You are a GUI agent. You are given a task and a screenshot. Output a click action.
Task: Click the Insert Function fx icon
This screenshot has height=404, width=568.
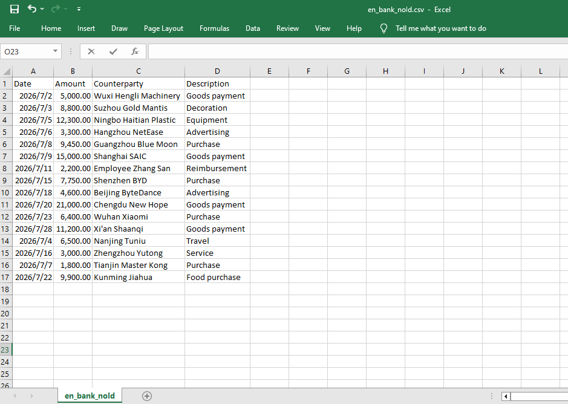pos(135,51)
